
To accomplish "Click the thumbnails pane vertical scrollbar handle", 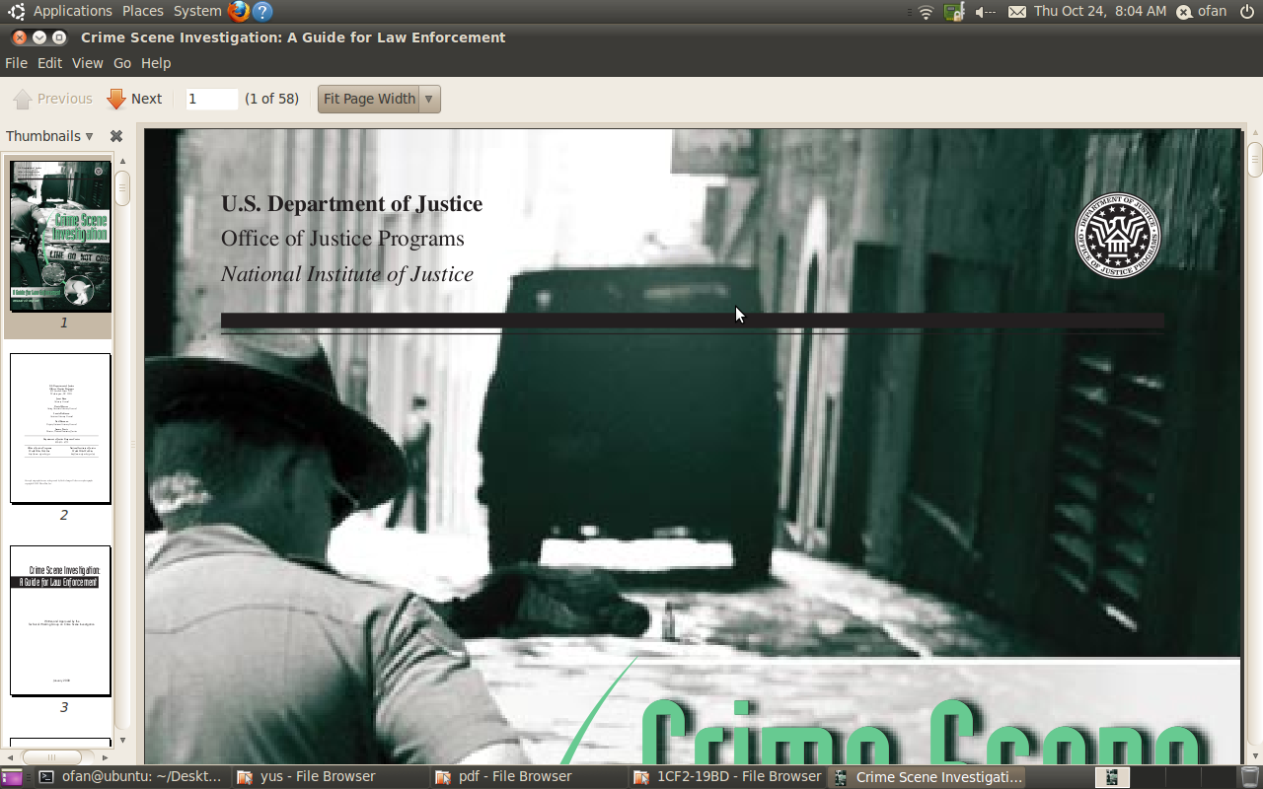I will coord(122,188).
